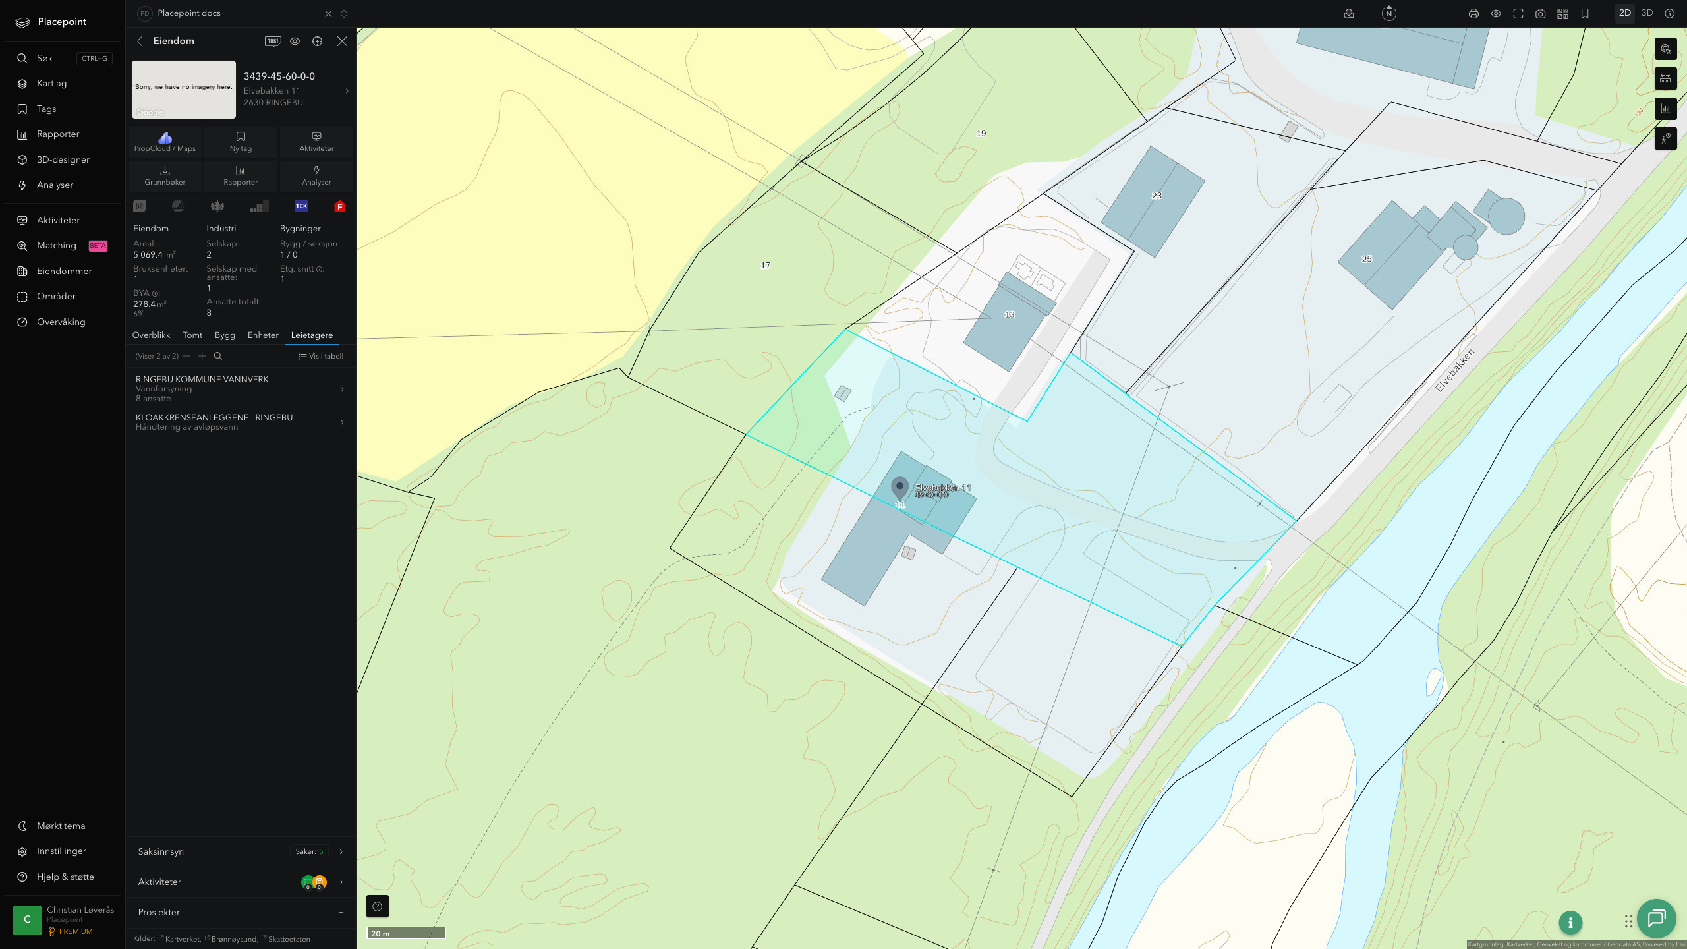
Task: Expand Aktiviteter section at panel bottom
Action: pos(241,882)
